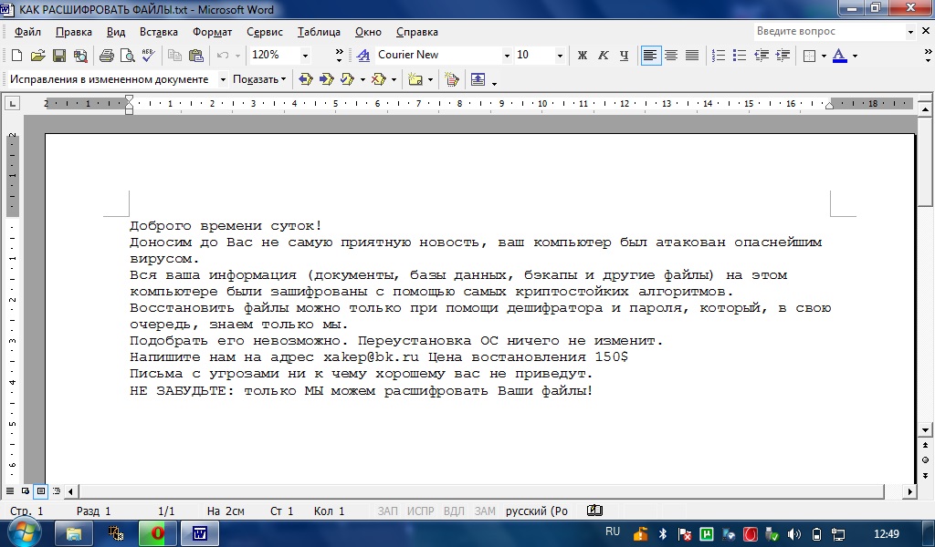Run the spelling check icon
The width and height of the screenshot is (935, 547).
(x=149, y=56)
